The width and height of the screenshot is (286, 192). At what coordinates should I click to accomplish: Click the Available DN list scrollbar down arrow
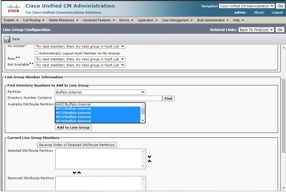143,120
